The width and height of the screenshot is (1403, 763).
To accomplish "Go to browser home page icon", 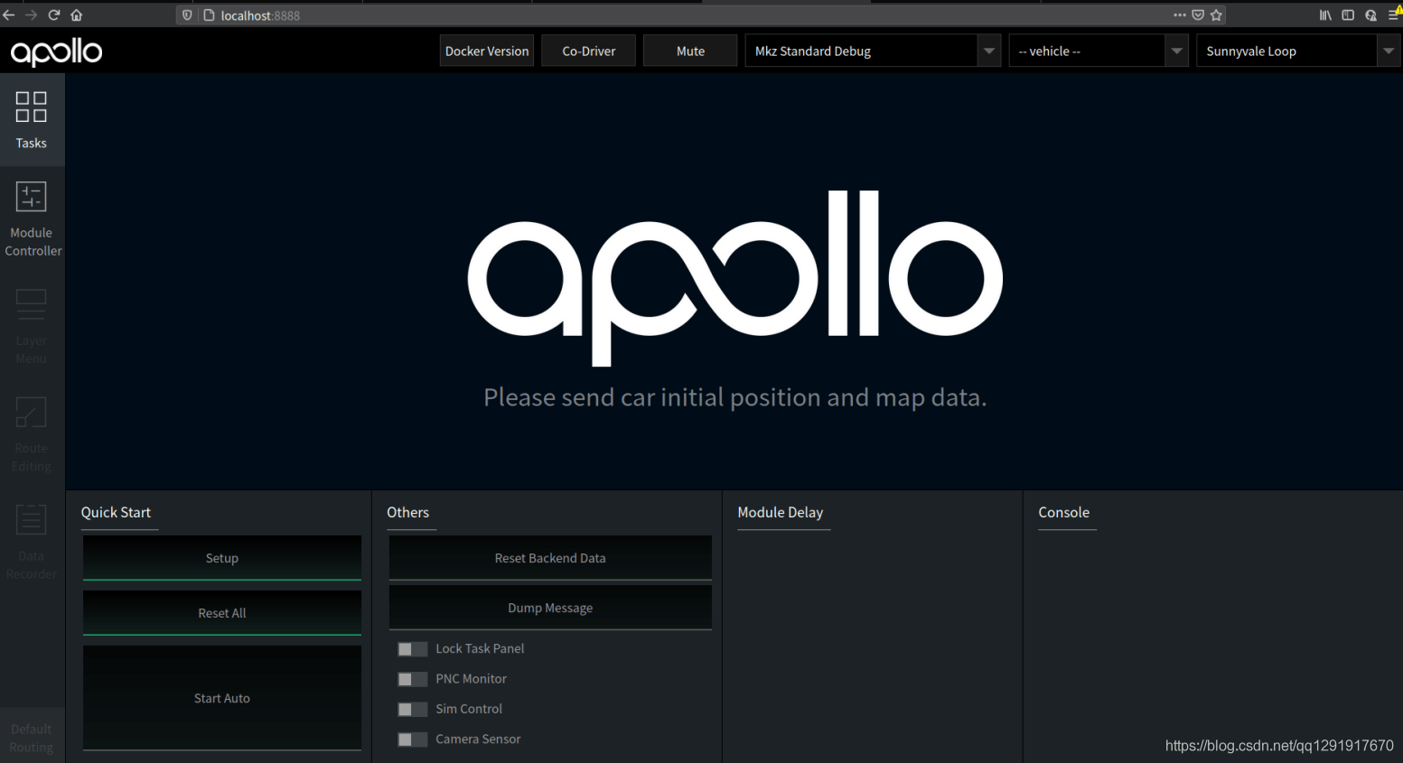I will [x=77, y=15].
